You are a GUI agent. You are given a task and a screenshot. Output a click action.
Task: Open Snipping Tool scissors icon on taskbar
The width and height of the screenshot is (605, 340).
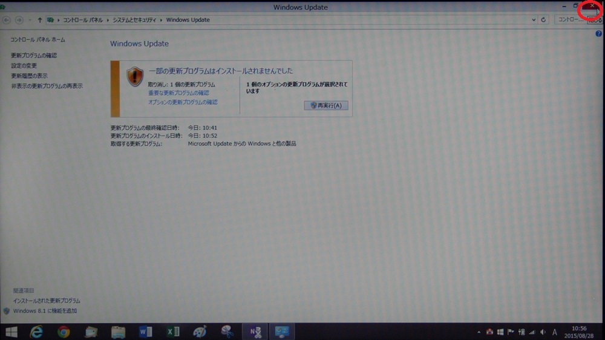[x=227, y=332]
